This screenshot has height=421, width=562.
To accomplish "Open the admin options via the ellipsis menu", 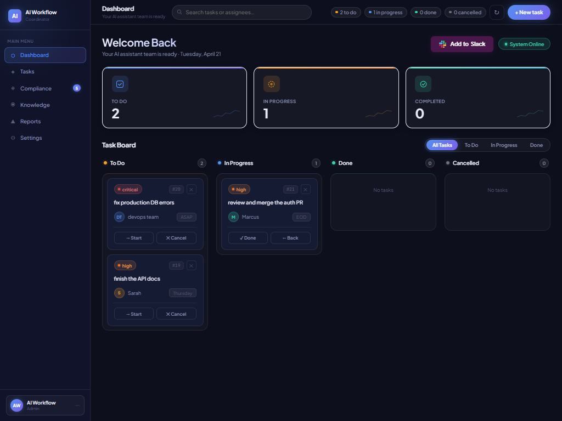I will (x=76, y=405).
